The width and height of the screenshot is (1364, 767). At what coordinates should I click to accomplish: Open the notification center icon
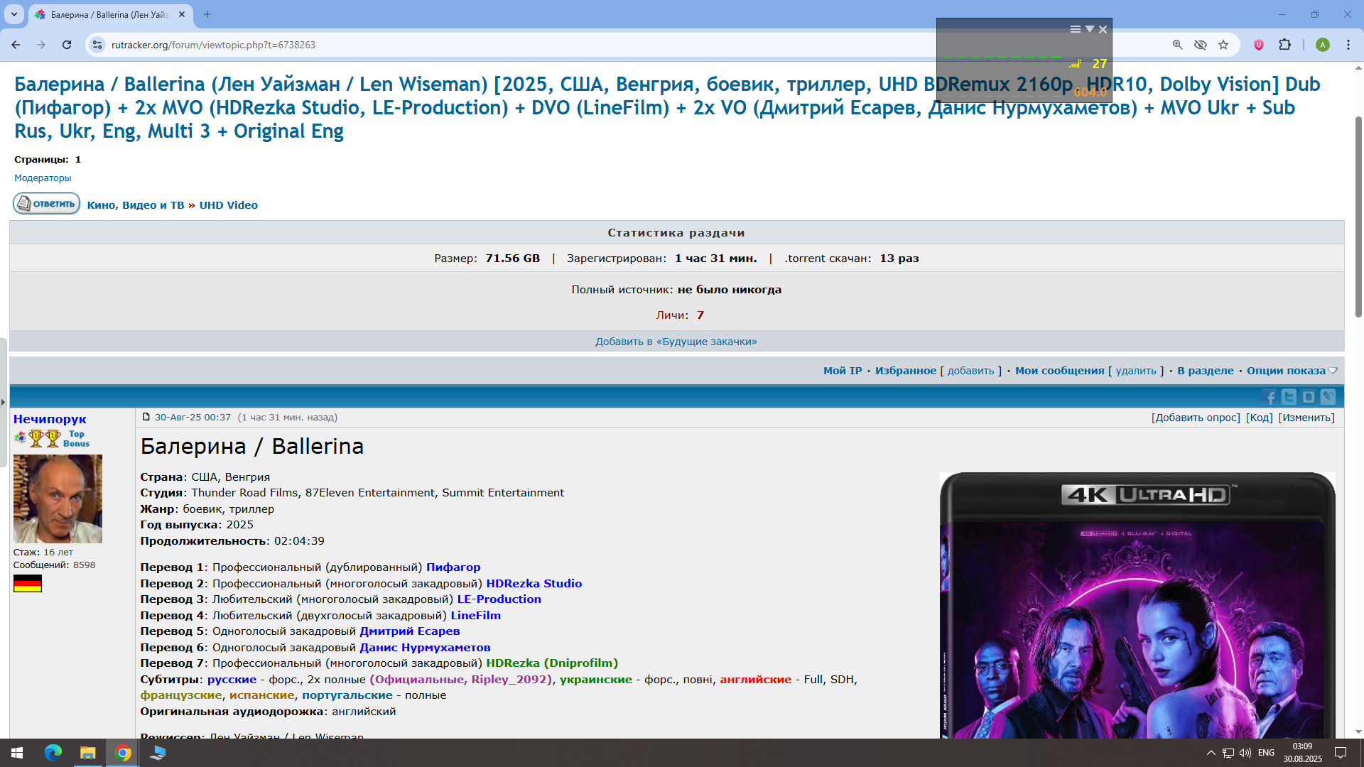coord(1341,753)
